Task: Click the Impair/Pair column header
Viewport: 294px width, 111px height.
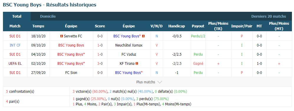Action: pos(242,26)
